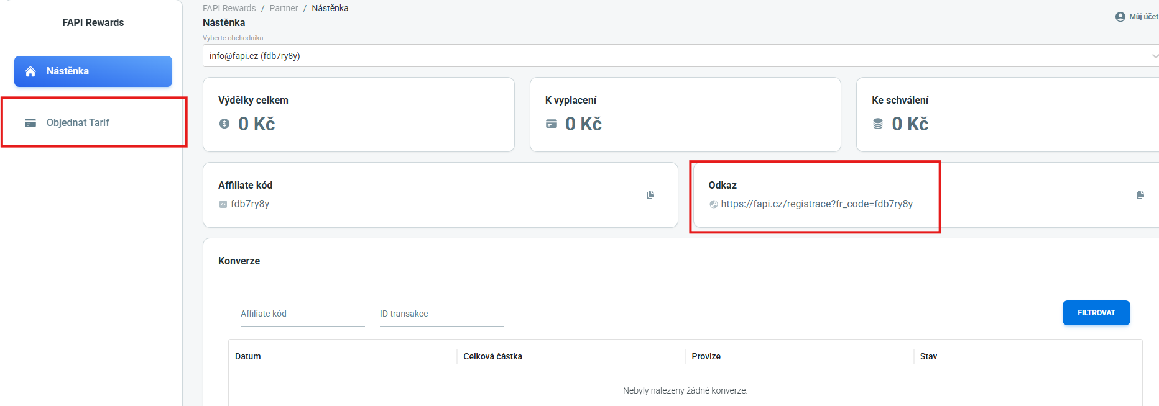Image resolution: width=1159 pixels, height=406 pixels.
Task: Click the Konverze section heading
Action: coord(239,261)
